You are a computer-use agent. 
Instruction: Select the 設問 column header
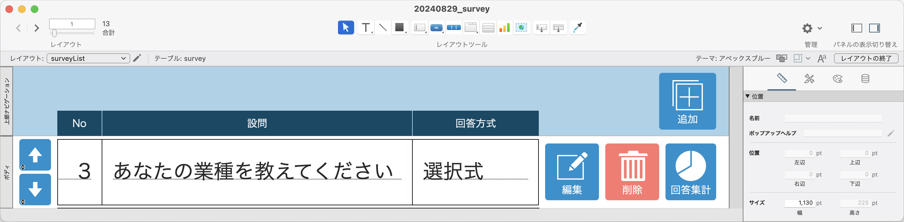(x=257, y=123)
